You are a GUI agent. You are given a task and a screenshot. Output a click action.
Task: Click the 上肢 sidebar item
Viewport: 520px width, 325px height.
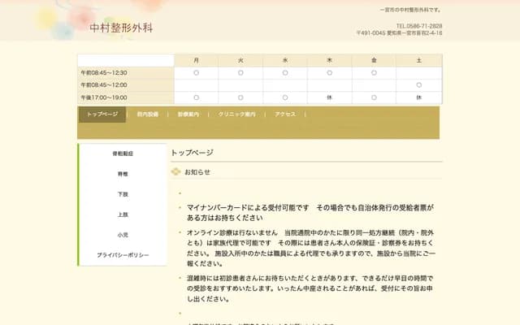pos(123,214)
